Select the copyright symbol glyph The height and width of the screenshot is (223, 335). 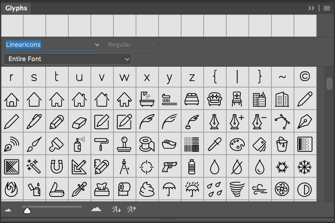point(305,76)
